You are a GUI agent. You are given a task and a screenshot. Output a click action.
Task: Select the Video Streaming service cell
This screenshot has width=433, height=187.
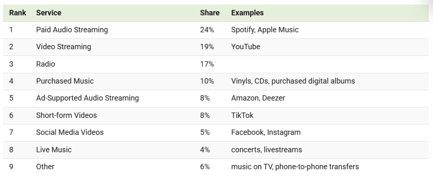pyautogui.click(x=63, y=47)
